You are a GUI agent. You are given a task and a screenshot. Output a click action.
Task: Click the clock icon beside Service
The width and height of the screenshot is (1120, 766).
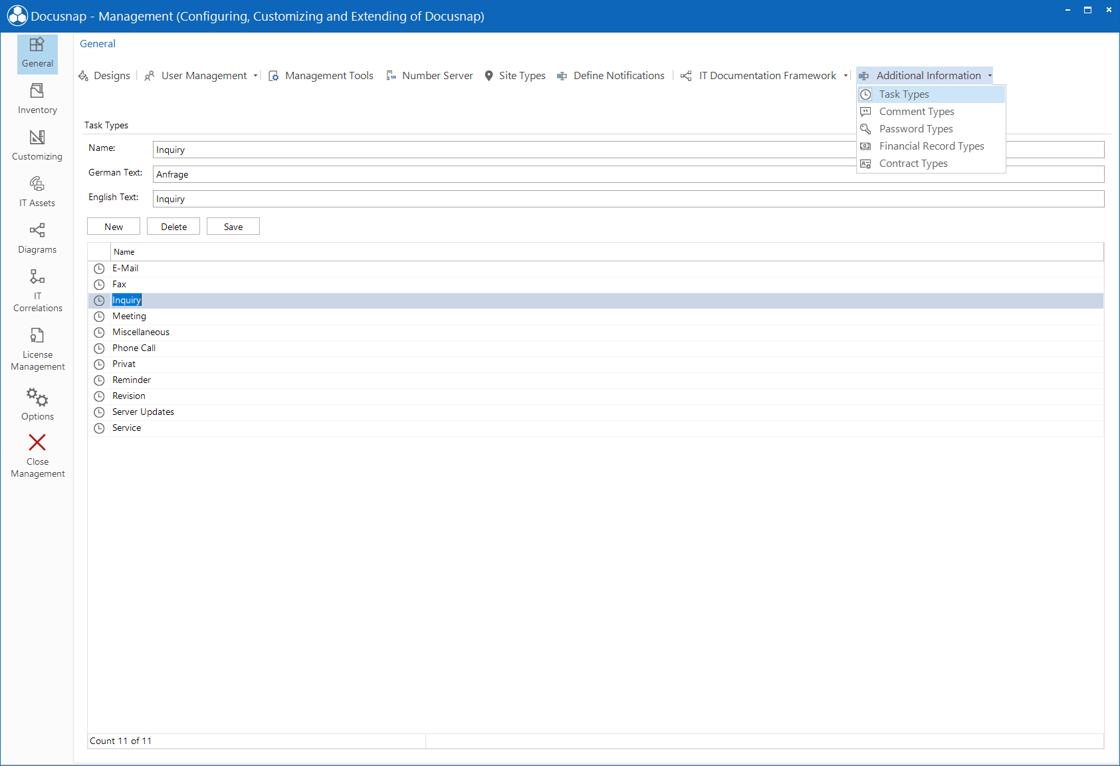99,428
